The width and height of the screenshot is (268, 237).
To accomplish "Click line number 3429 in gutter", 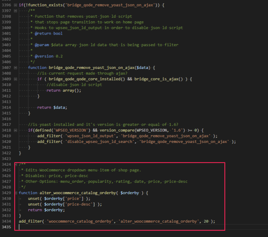I will [6, 193].
